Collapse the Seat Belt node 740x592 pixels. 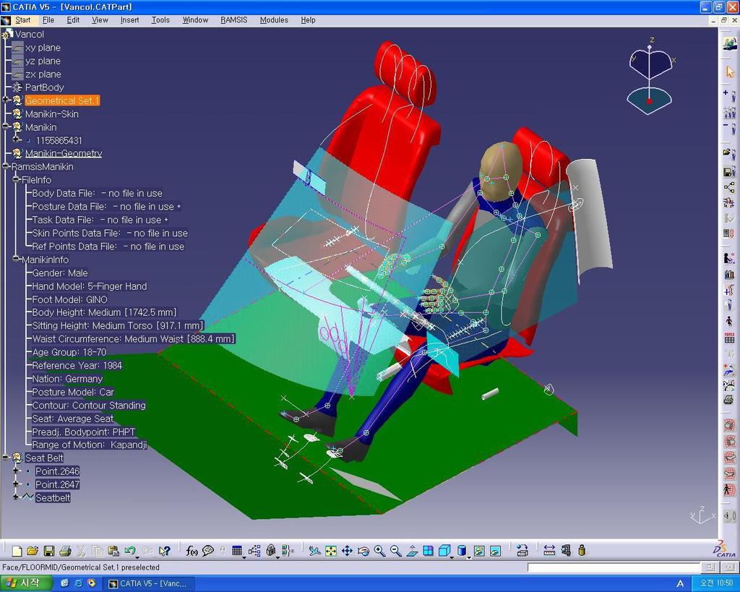click(x=6, y=458)
